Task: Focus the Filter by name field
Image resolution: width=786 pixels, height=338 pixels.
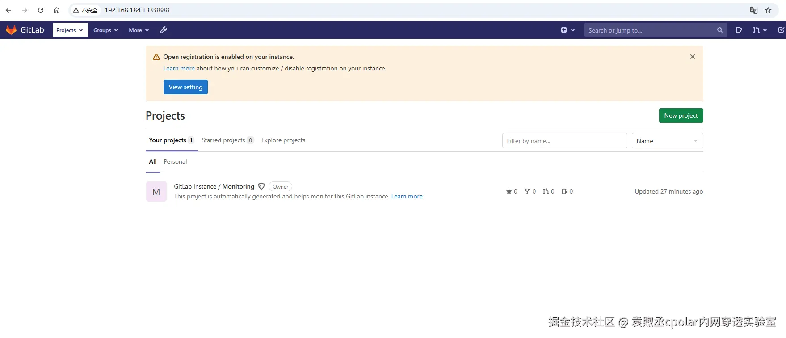Action: point(564,141)
